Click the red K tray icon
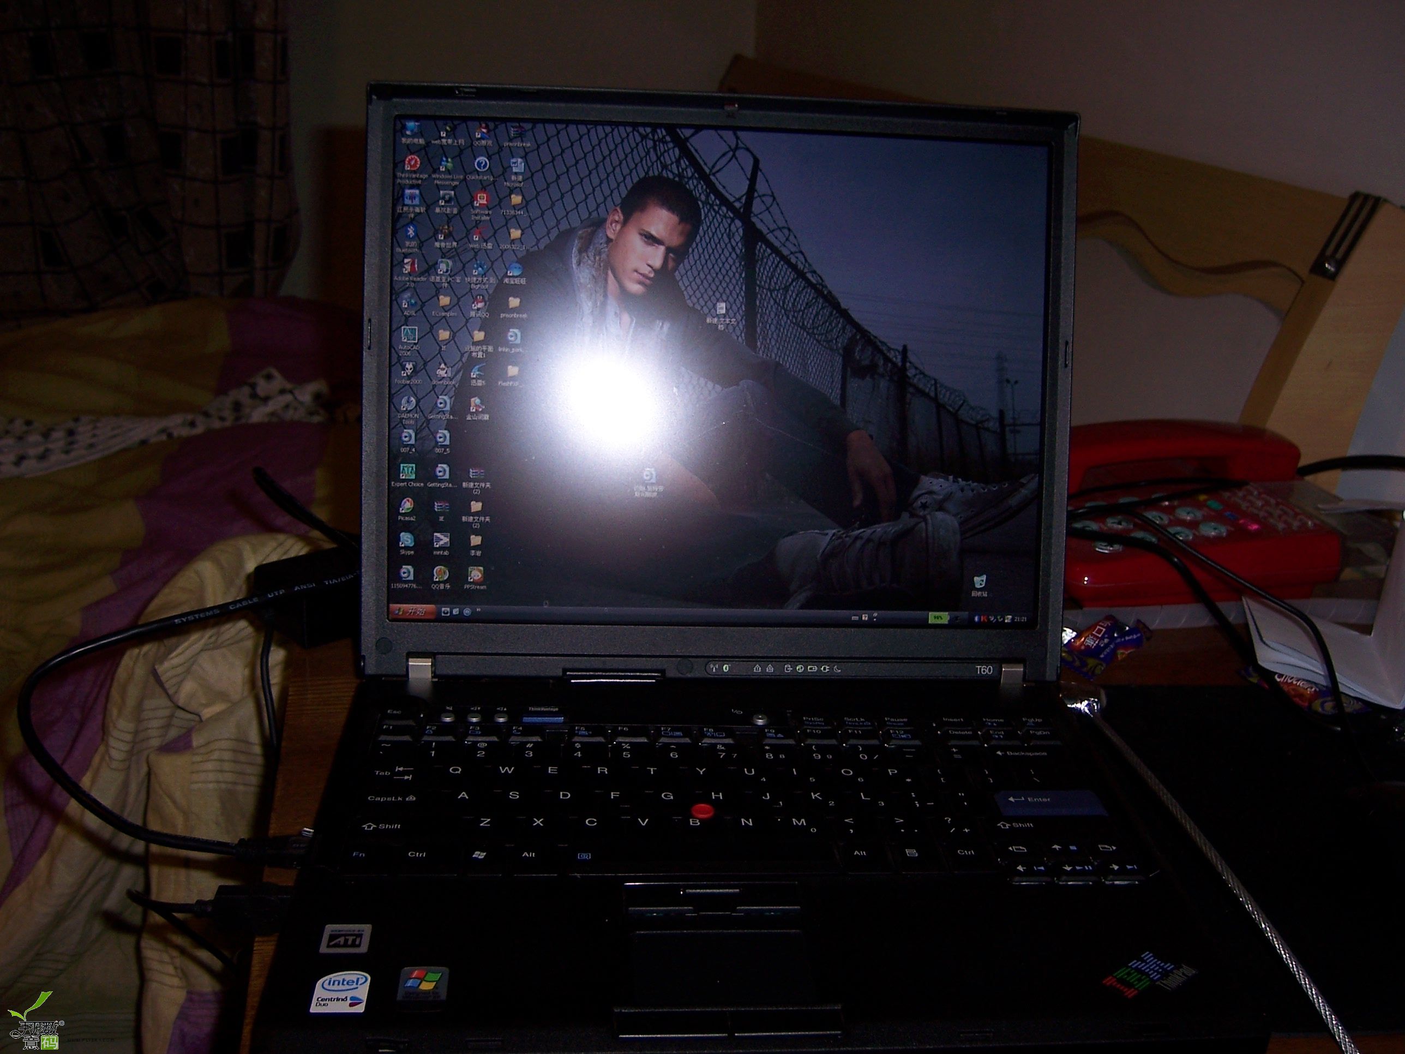Image resolution: width=1405 pixels, height=1054 pixels. [x=983, y=618]
